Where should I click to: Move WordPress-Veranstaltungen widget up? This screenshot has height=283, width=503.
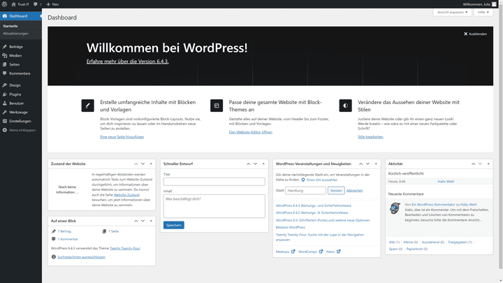[361, 164]
